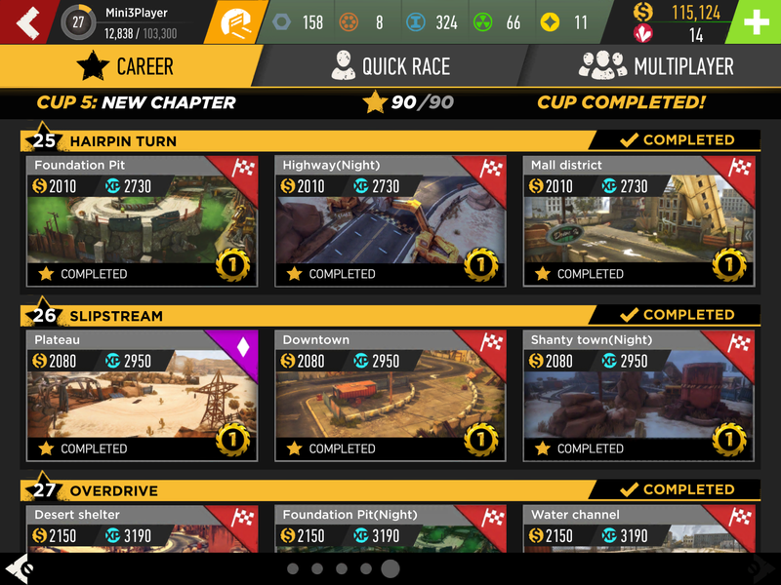The image size is (781, 585).
Task: Click the Hairpin Turn stage 25 header
Action: pyautogui.click(x=390, y=140)
